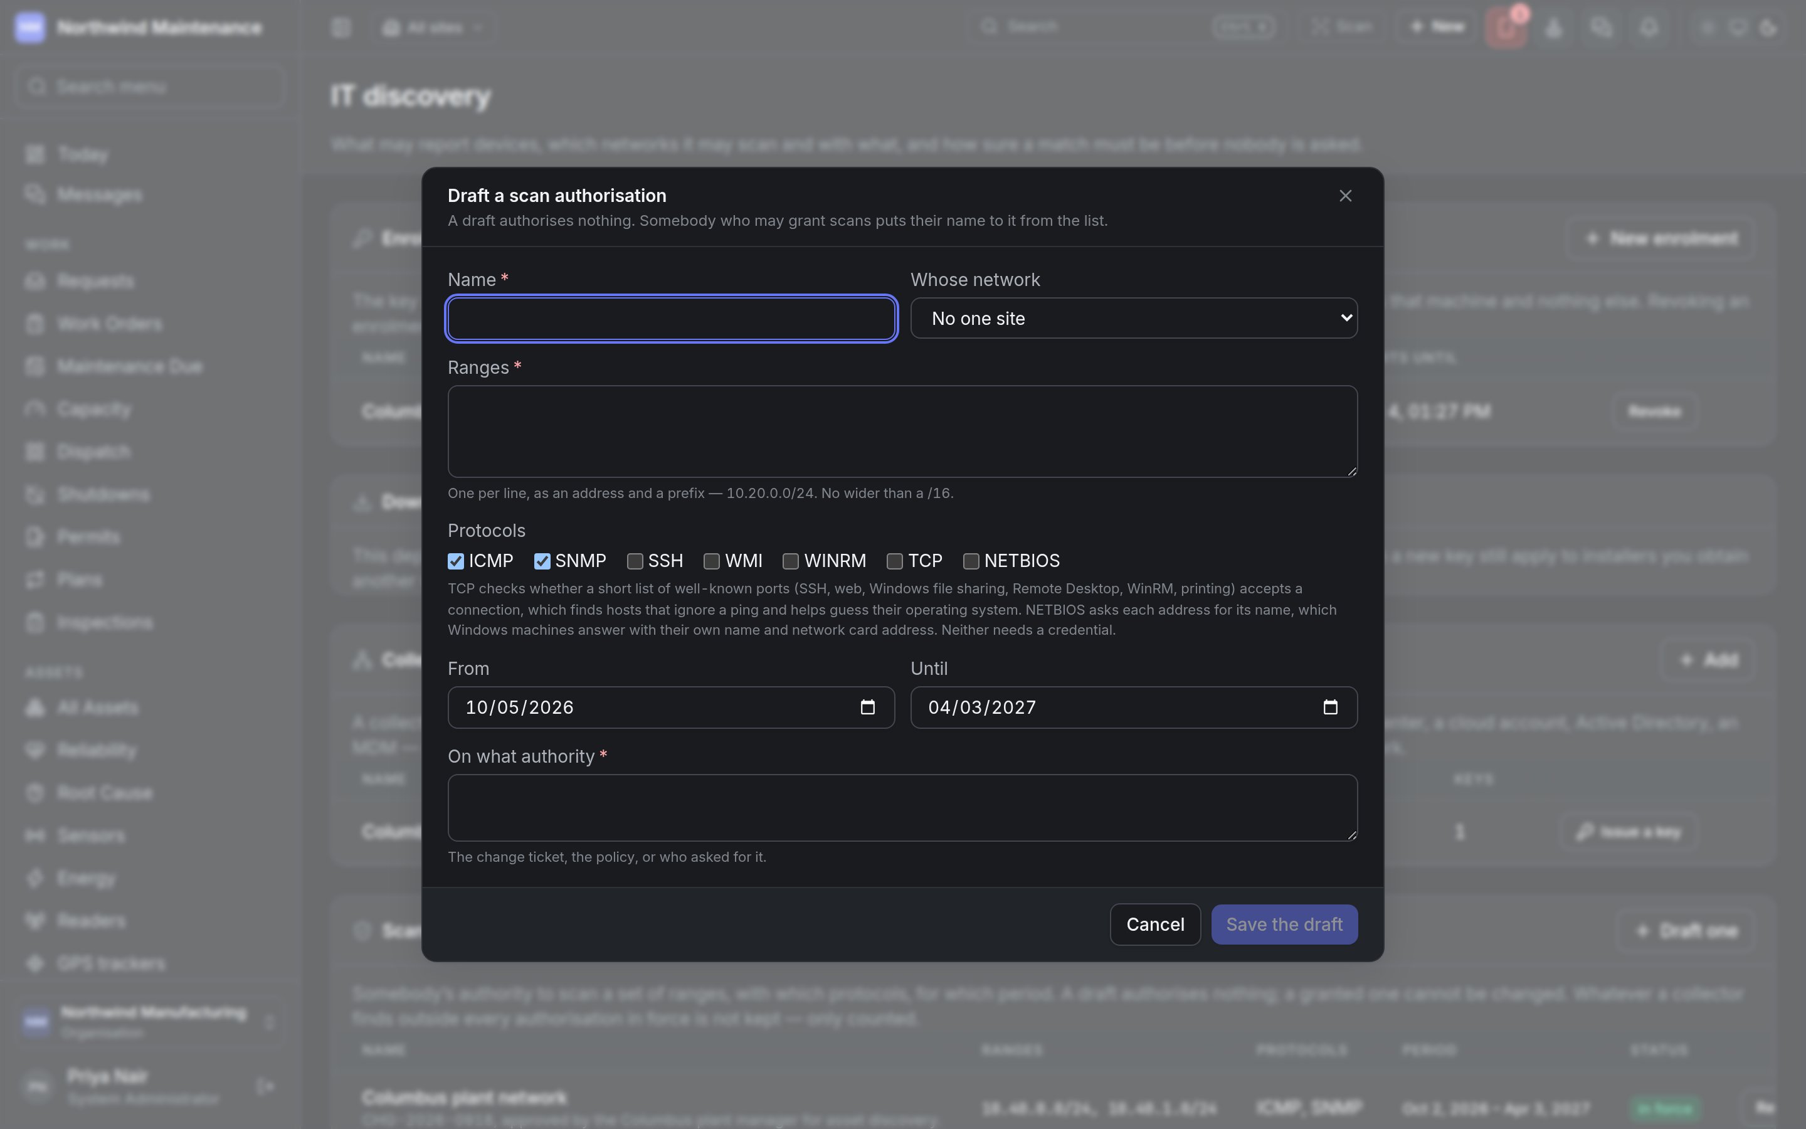Enable the TCP protocol checkbox
The height and width of the screenshot is (1129, 1806).
[894, 561]
